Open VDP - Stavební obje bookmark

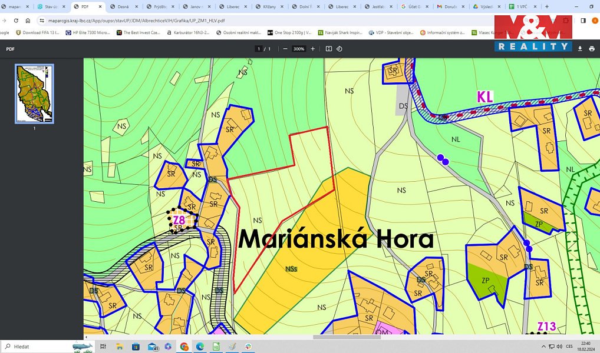click(x=391, y=33)
